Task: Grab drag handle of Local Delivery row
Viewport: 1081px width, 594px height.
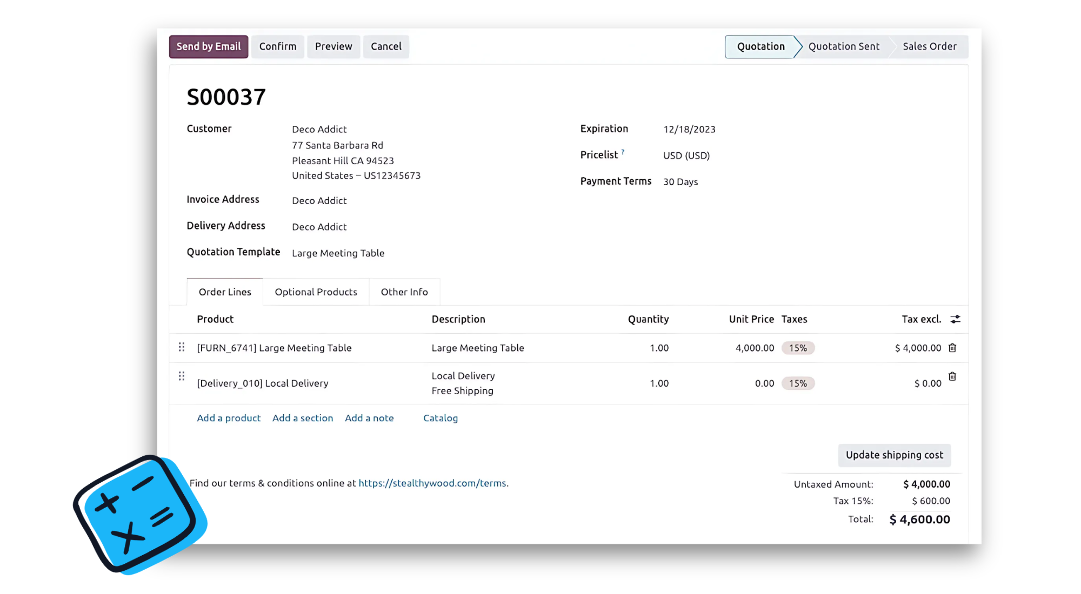Action: pyautogui.click(x=182, y=376)
